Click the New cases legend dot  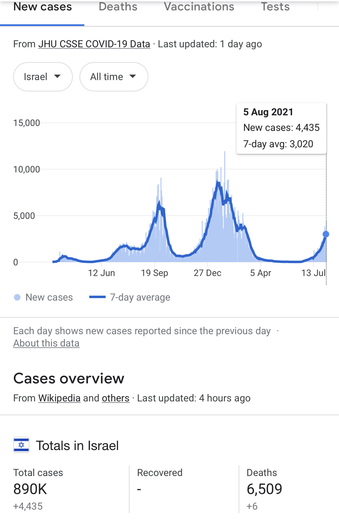17,297
